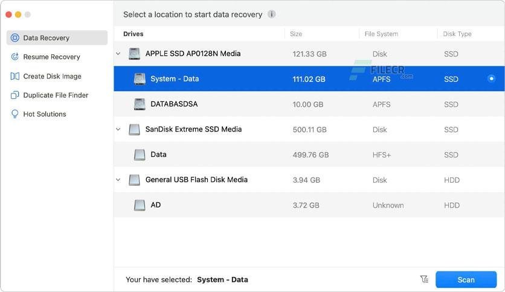Click the Data volume disk icon
This screenshot has height=292, width=505.
[140, 154]
